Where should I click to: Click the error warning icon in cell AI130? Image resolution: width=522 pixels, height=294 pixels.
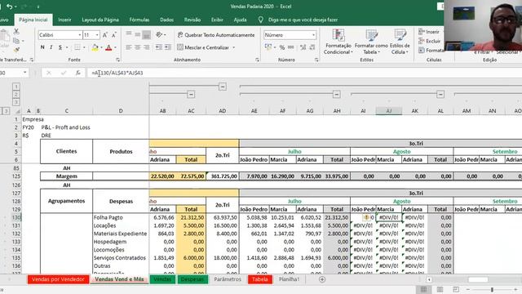pyautogui.click(x=366, y=217)
